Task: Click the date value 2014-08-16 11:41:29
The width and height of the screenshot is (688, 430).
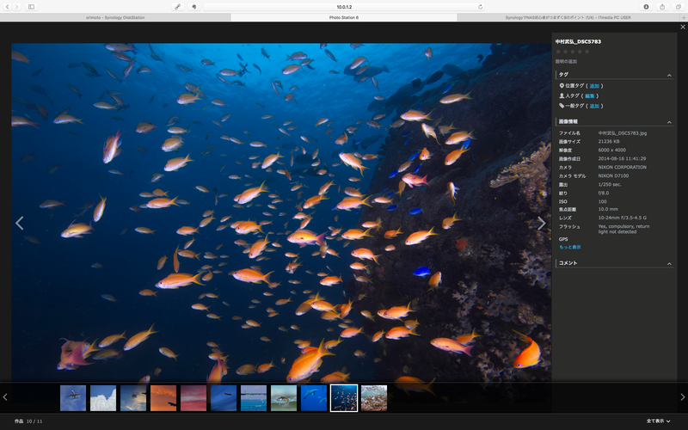Action: point(622,158)
